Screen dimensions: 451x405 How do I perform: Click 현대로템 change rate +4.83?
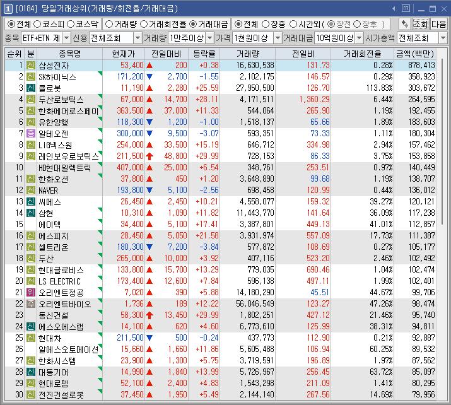click(209, 384)
